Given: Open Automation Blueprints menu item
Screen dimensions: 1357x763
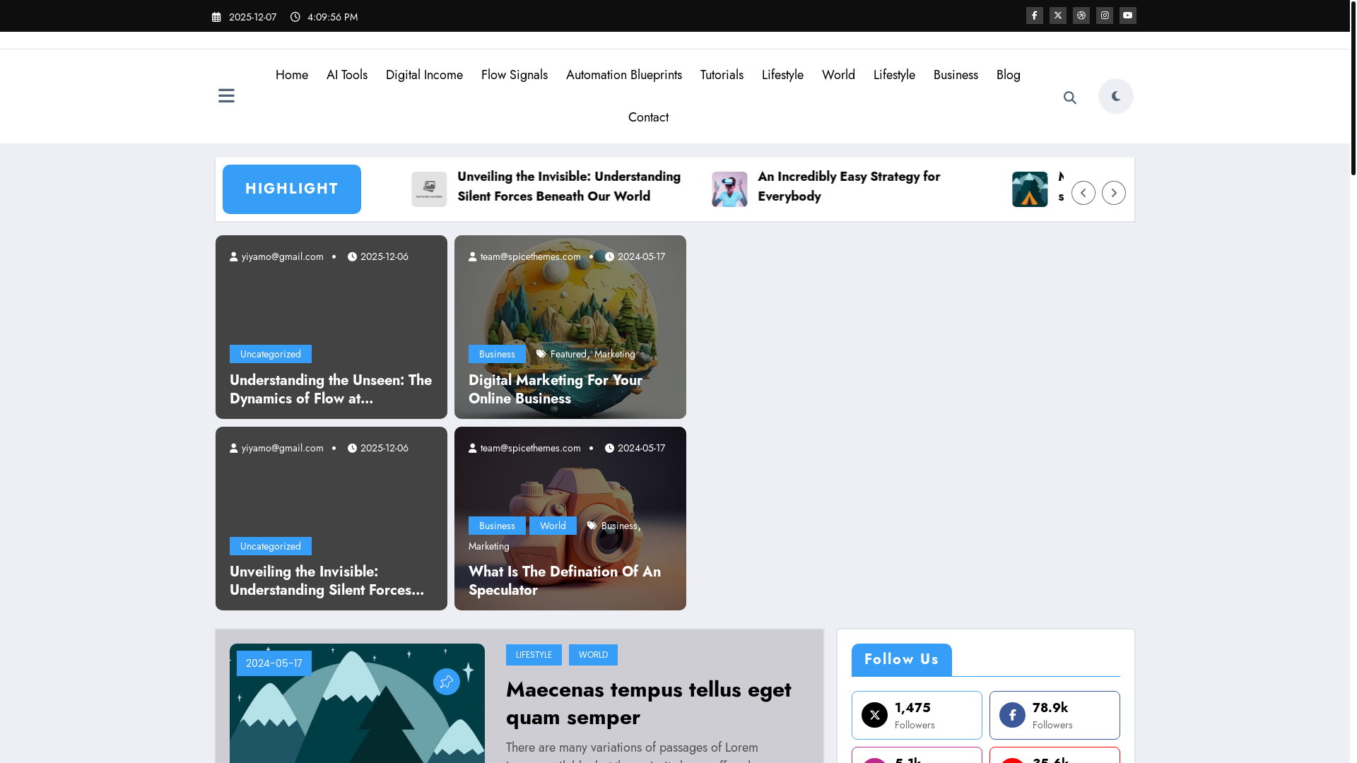Looking at the screenshot, I should (623, 75).
